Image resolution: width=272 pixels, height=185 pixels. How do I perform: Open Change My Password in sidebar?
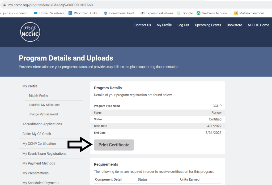(x=43, y=114)
